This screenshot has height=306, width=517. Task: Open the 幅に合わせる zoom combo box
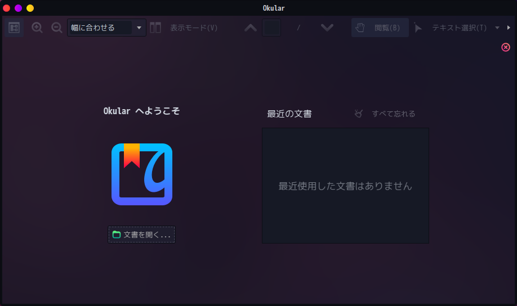(x=106, y=28)
